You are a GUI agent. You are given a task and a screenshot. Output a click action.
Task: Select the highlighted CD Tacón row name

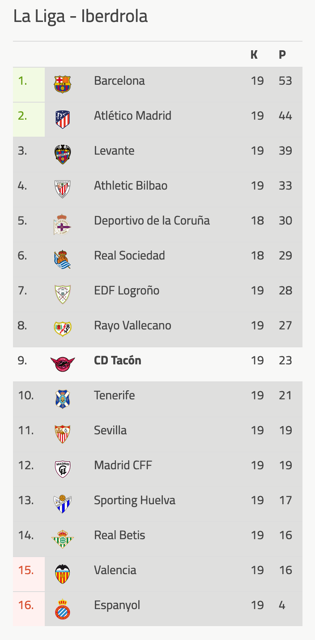point(118,360)
